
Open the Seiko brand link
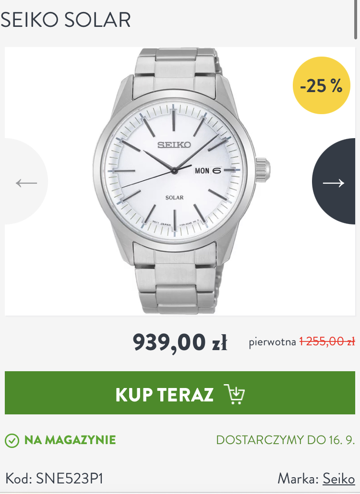(x=338, y=479)
